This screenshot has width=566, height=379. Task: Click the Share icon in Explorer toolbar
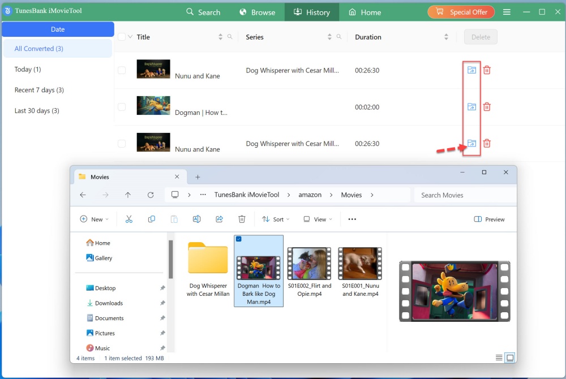(219, 219)
